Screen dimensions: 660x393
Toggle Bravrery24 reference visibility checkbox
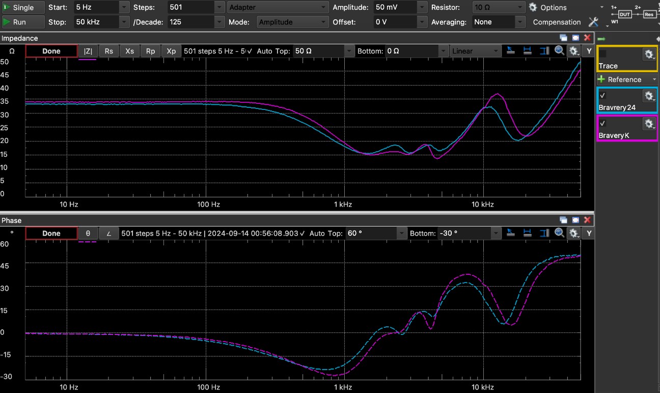click(602, 96)
